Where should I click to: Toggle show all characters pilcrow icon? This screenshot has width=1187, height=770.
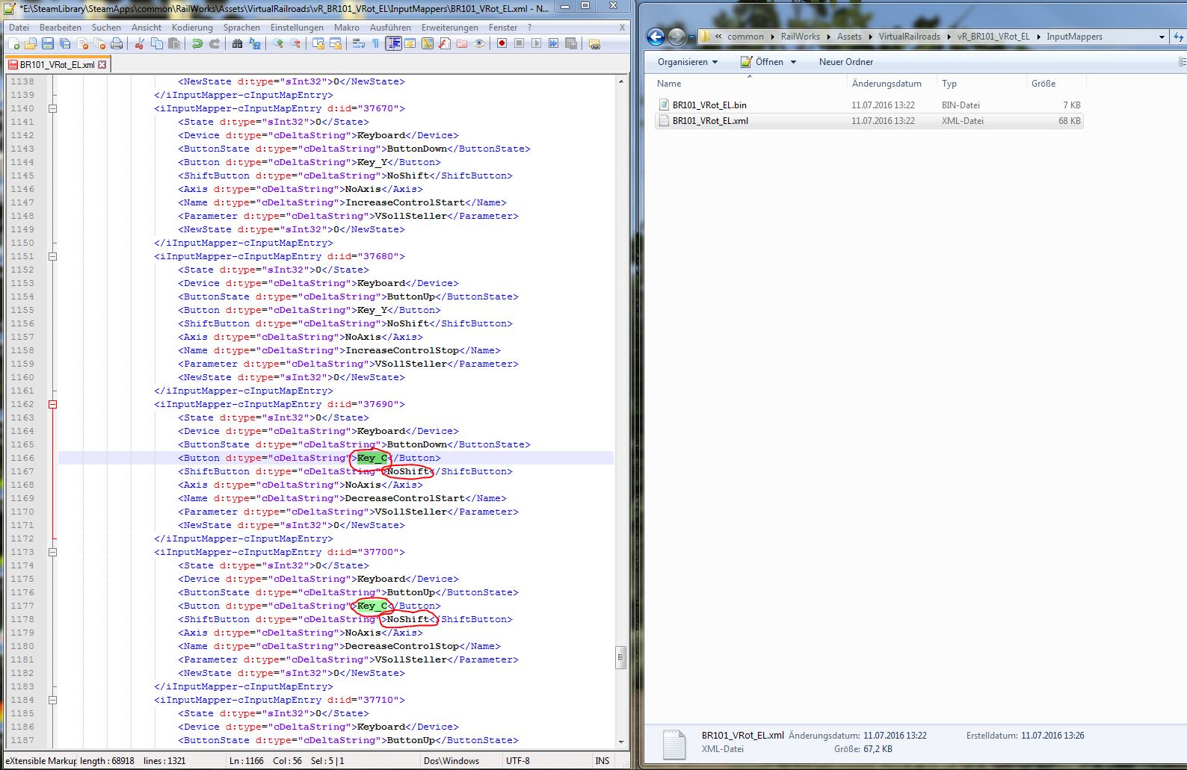375,44
